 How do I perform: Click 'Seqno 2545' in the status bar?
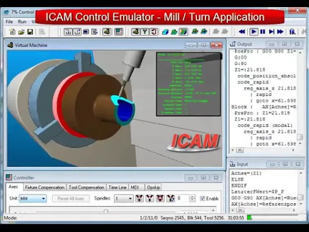pos(173,218)
